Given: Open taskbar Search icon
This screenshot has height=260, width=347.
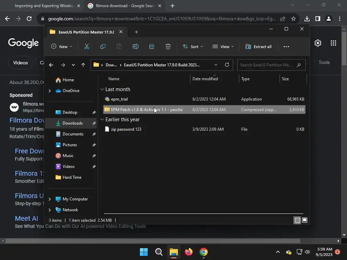Looking at the screenshot, I should (x=159, y=252).
